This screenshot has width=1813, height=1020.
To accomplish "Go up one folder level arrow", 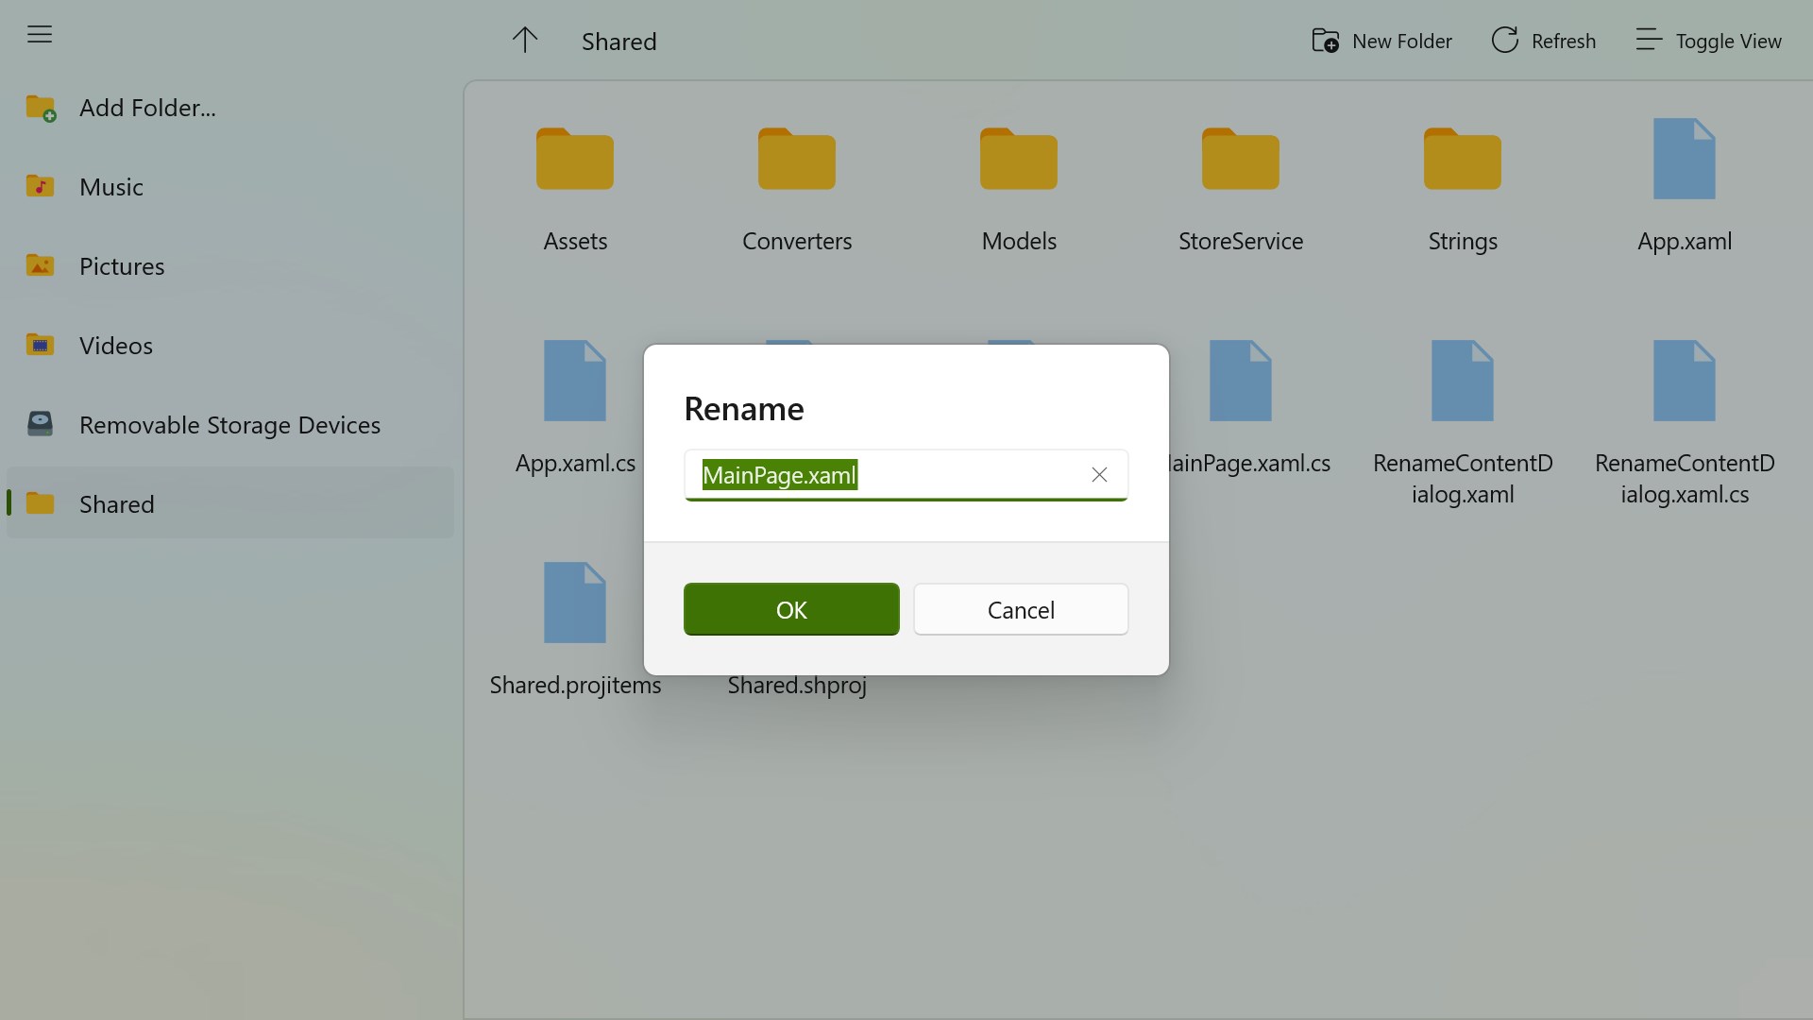I will click(x=525, y=40).
